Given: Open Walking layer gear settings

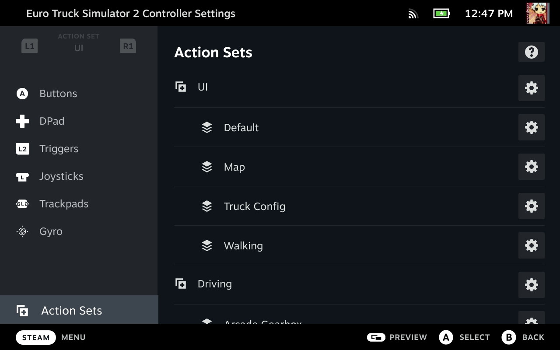Looking at the screenshot, I should pyautogui.click(x=531, y=245).
